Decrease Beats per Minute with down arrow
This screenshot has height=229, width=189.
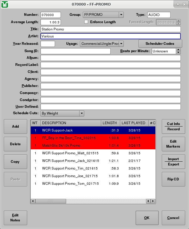(x=178, y=53)
